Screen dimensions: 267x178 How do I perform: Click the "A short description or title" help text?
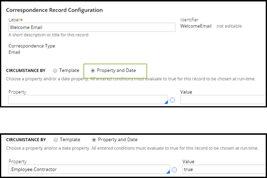49,35
